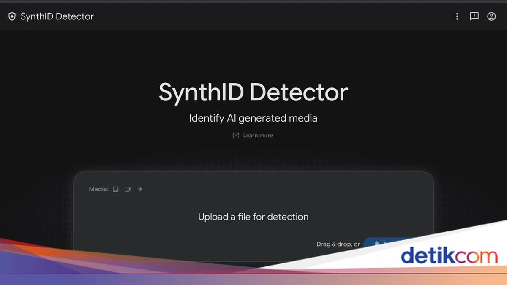Click the audio waveform media type icon
The image size is (507, 285).
139,189
